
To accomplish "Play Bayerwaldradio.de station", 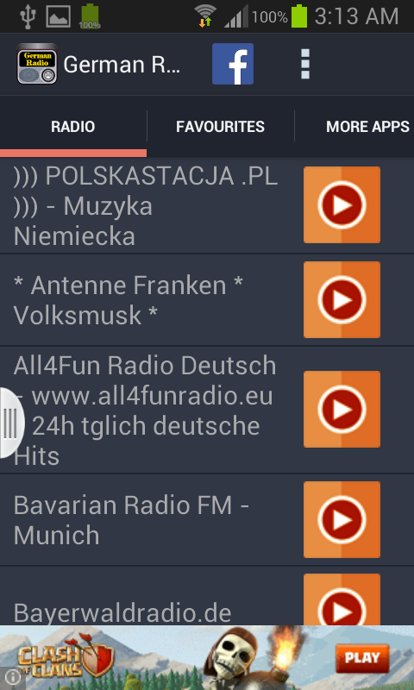I will pyautogui.click(x=342, y=599).
